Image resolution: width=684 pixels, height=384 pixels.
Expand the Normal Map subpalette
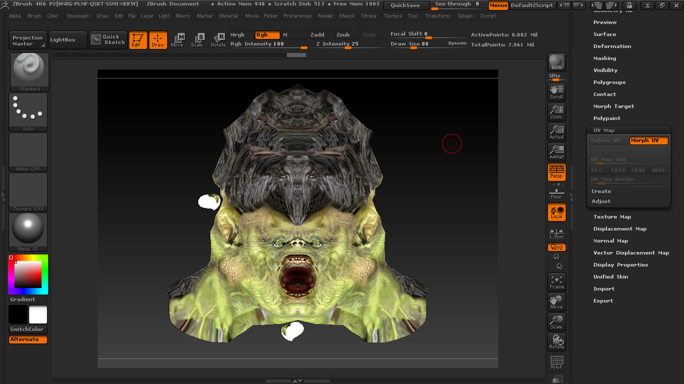click(610, 240)
